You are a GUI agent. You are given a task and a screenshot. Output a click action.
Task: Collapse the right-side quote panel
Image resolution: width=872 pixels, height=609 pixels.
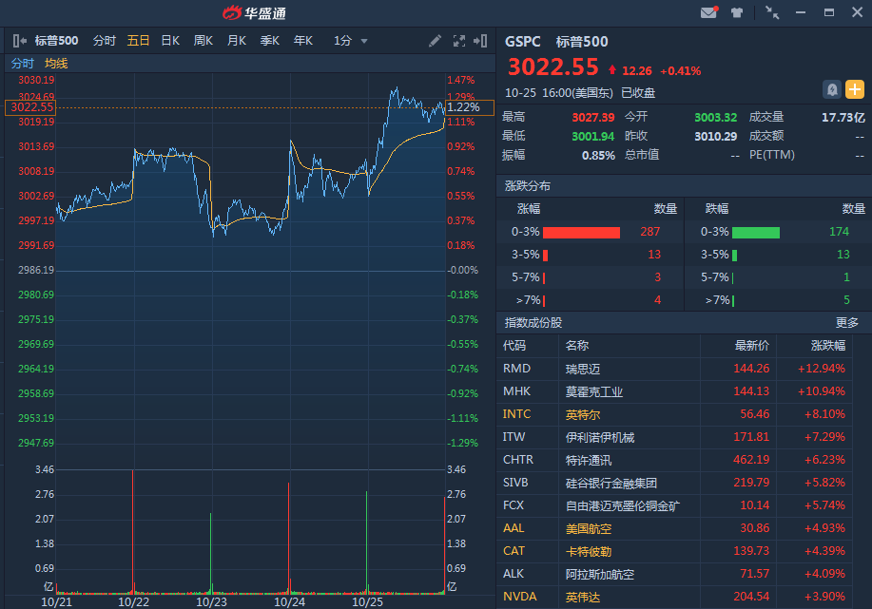[x=482, y=41]
